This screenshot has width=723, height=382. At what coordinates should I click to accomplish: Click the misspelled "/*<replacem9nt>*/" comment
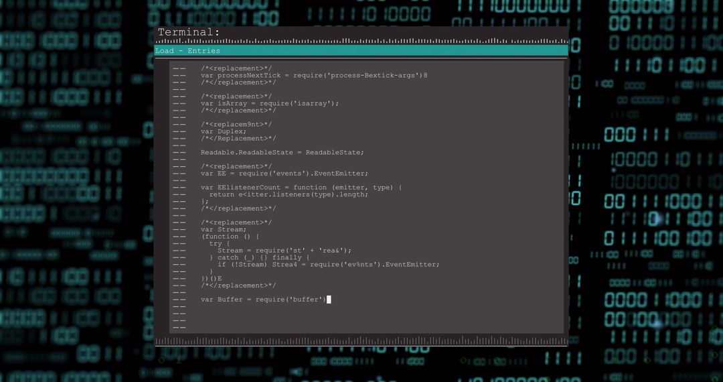[x=236, y=124]
